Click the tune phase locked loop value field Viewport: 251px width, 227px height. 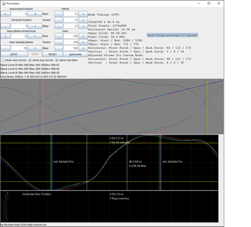coord(19,36)
